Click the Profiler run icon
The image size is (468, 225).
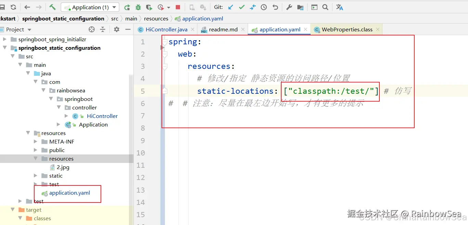(161, 7)
